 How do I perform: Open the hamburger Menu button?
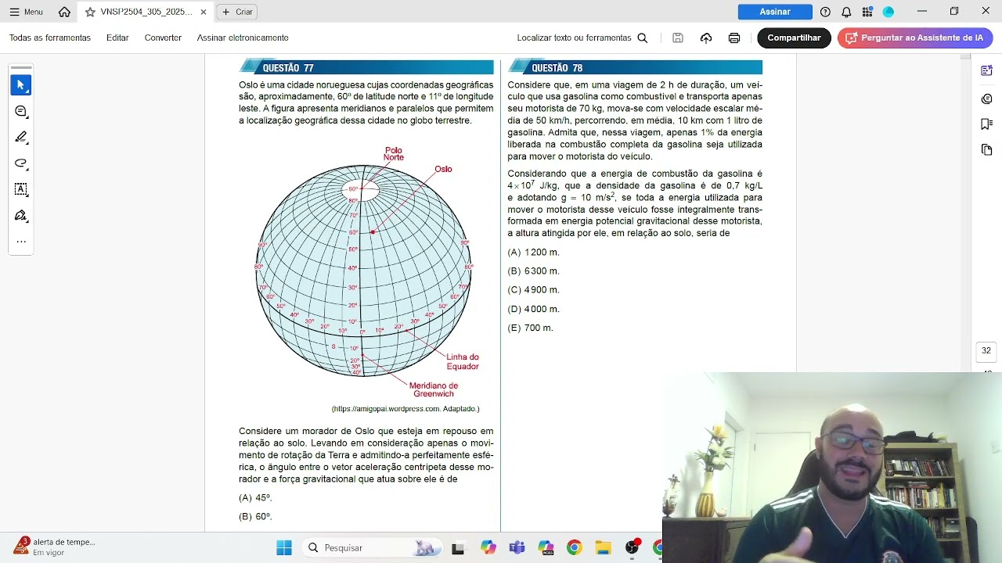point(26,12)
